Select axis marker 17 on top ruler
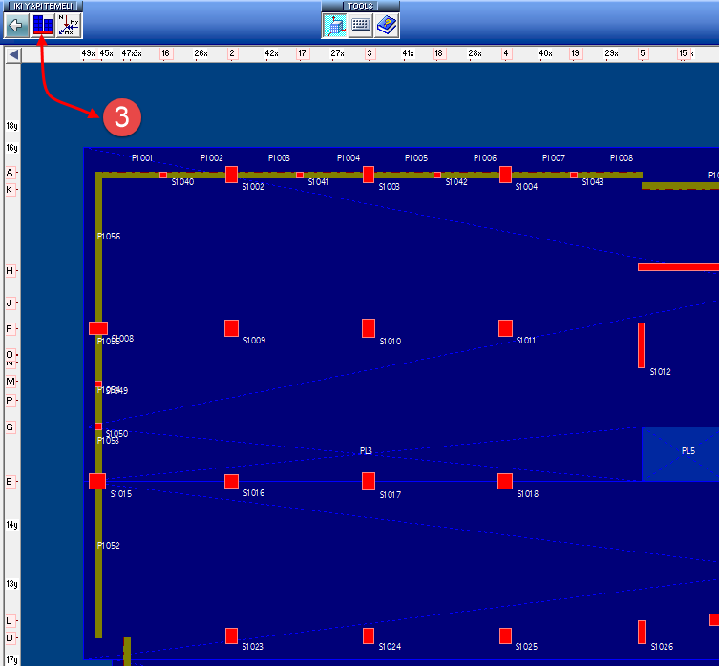Viewport: 719px width, 666px height. point(303,54)
